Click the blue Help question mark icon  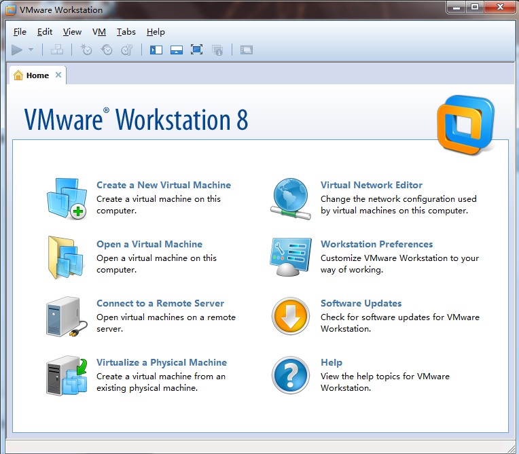tap(291, 375)
